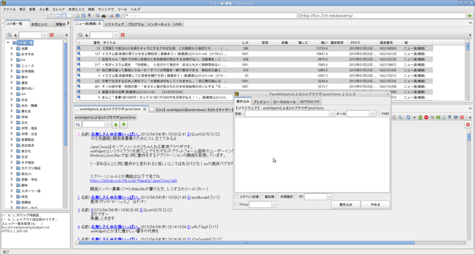Click the 書き込み submit button
Screen dimensions: 475x255
346,204
